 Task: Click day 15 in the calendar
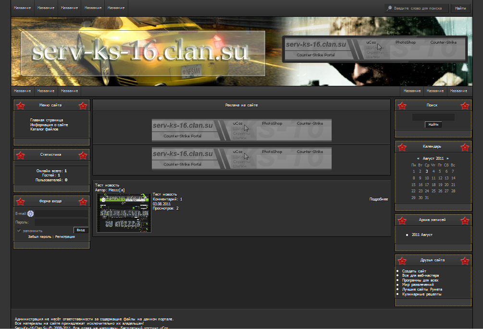(413, 185)
